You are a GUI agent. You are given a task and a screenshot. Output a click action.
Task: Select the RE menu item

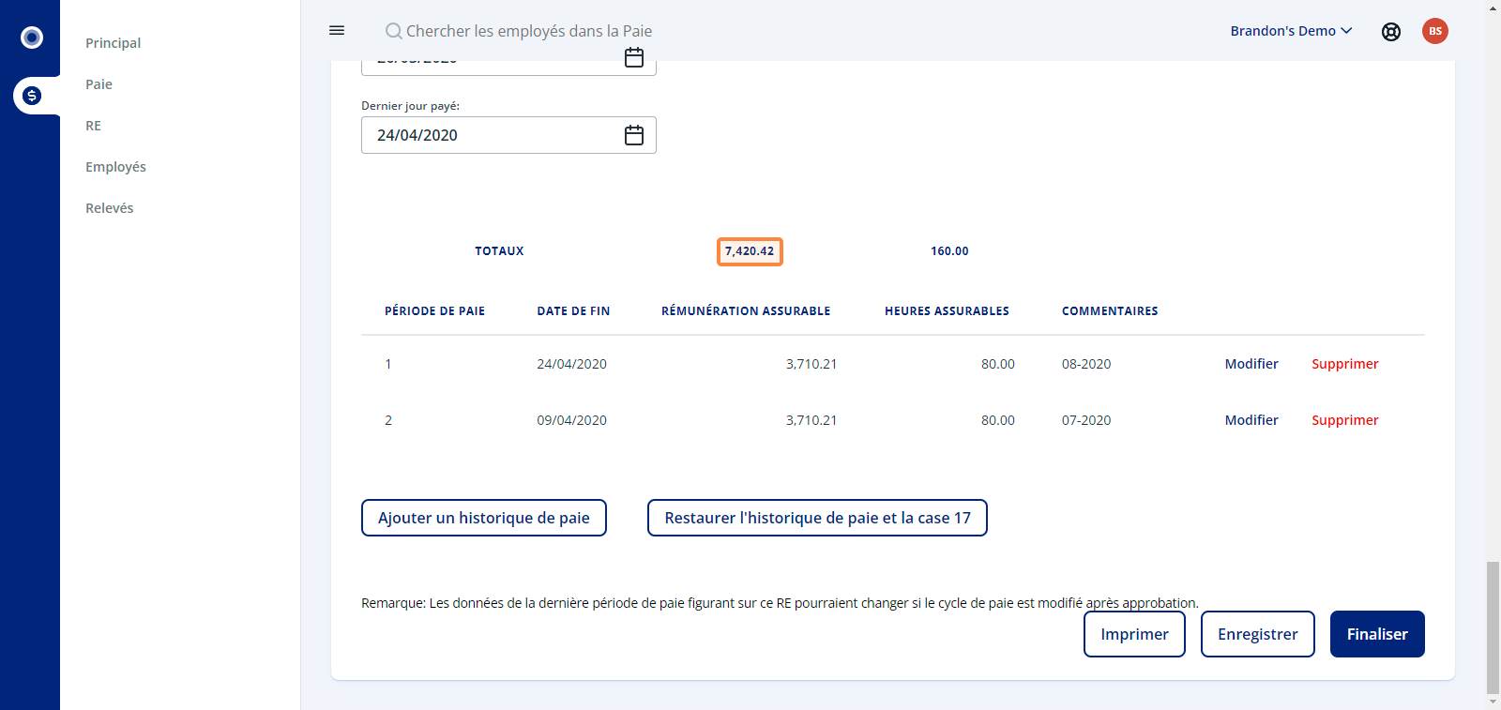(x=93, y=126)
